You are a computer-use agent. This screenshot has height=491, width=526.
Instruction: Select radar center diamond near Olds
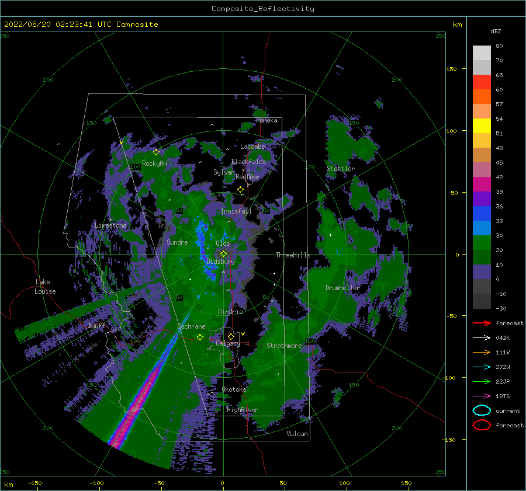click(223, 254)
